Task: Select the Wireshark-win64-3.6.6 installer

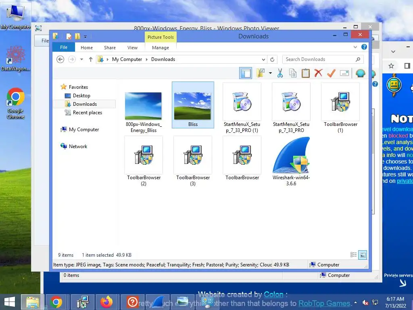Action: (291, 161)
